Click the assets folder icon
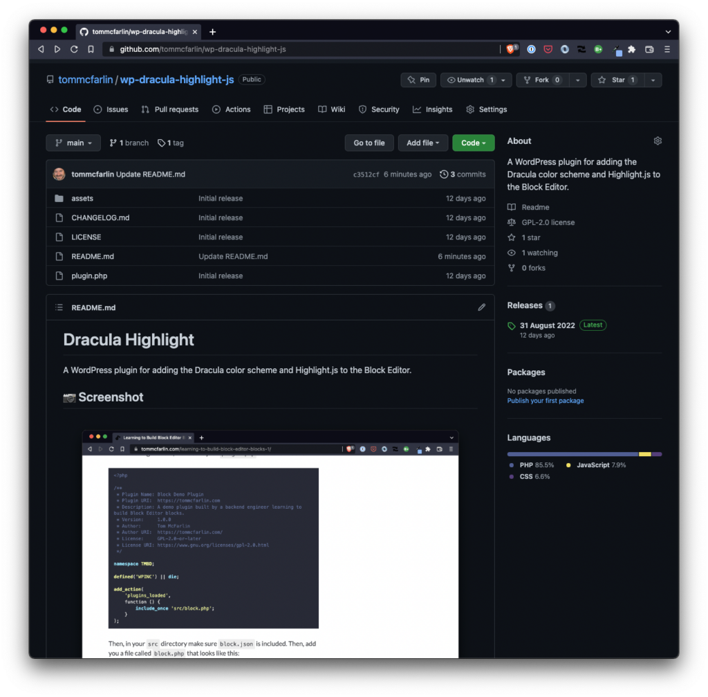The width and height of the screenshot is (708, 697). [59, 199]
